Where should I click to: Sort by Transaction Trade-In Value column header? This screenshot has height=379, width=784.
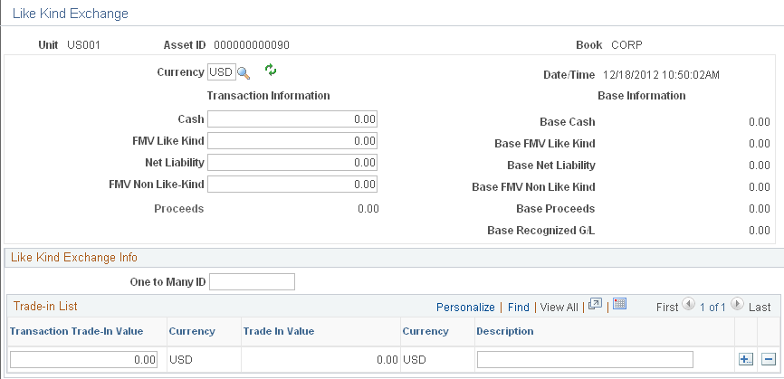[77, 332]
